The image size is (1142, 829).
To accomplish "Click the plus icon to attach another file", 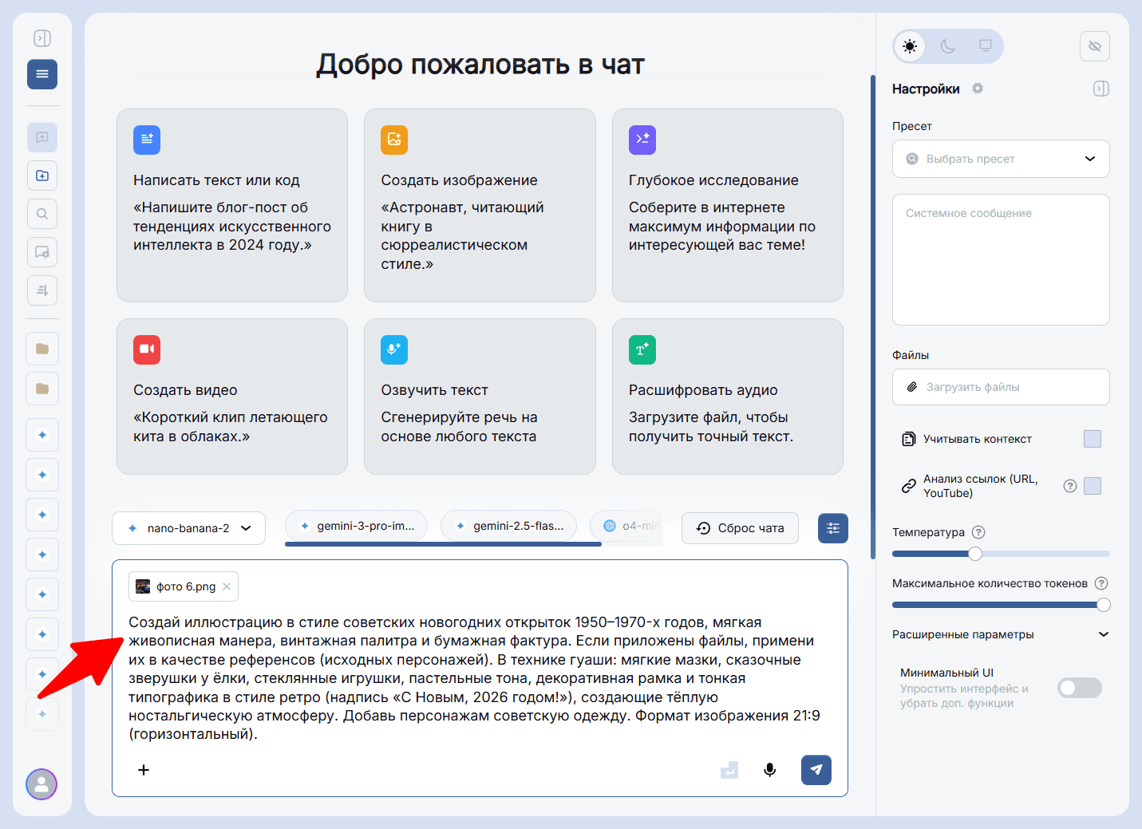I will tap(144, 770).
